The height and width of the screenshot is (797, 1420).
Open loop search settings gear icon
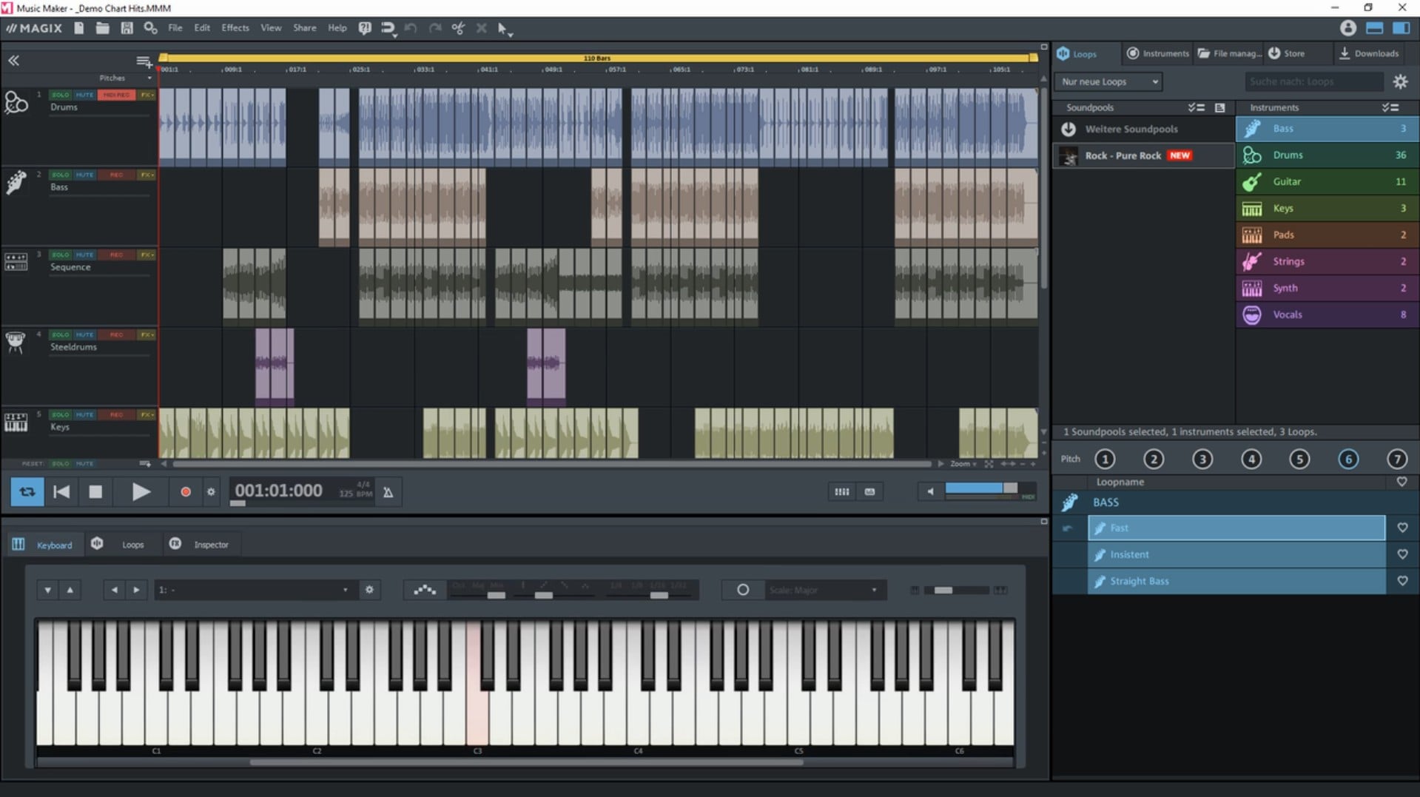(1400, 82)
